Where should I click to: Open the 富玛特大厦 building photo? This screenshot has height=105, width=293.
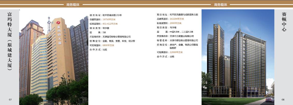pyautogui.click(x=54, y=57)
